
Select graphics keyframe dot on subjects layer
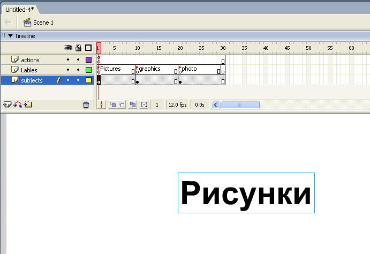pos(137,82)
